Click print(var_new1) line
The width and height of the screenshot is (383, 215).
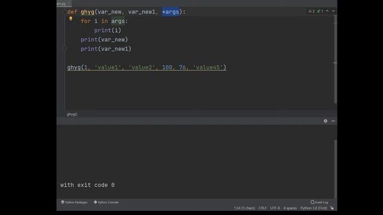[x=106, y=49]
